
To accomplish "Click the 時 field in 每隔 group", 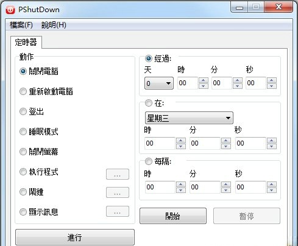I will 160,187.
